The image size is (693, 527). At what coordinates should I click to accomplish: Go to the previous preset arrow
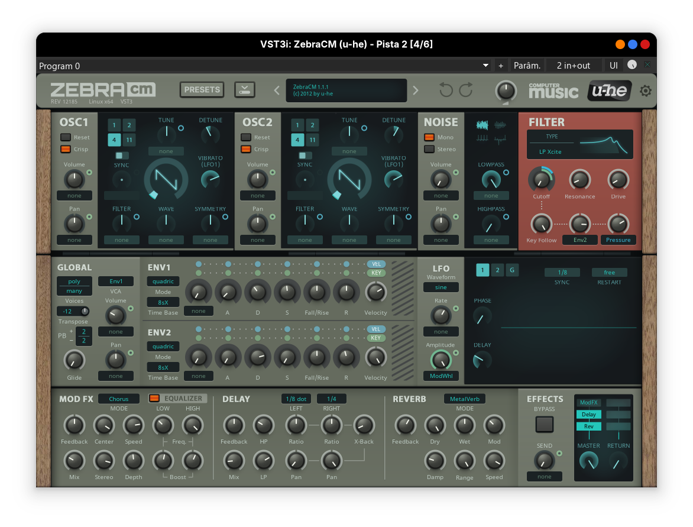tap(276, 90)
